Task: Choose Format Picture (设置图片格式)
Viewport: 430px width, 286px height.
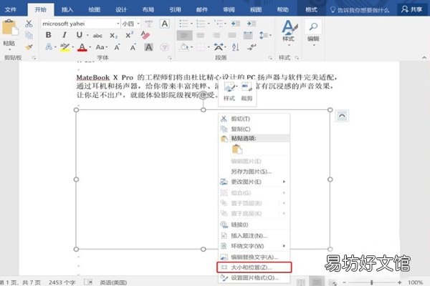Action: point(254,278)
